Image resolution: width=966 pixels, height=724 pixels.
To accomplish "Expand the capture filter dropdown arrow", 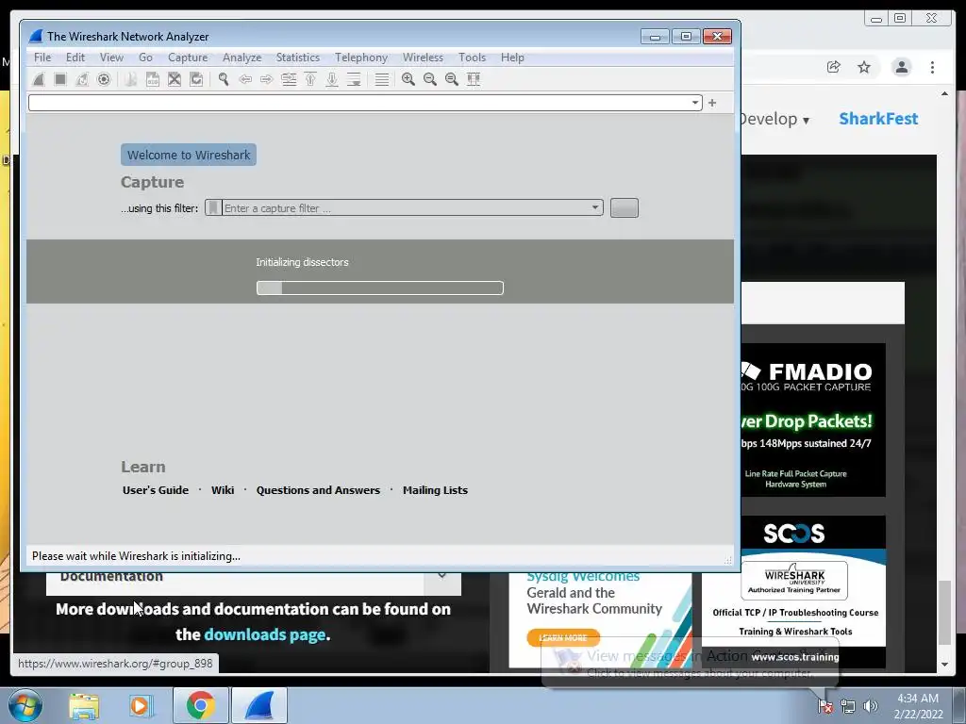I will [595, 207].
